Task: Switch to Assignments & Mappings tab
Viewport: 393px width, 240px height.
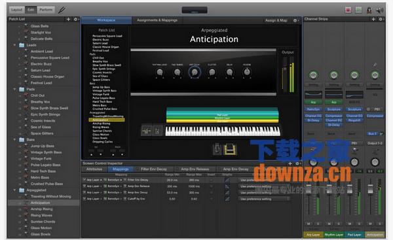Action: (157, 20)
